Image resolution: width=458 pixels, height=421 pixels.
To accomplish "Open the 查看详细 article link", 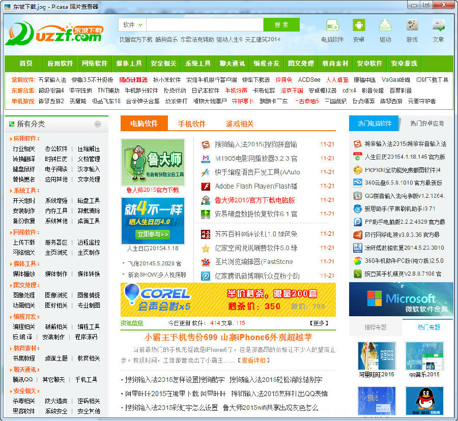I will click(x=253, y=360).
